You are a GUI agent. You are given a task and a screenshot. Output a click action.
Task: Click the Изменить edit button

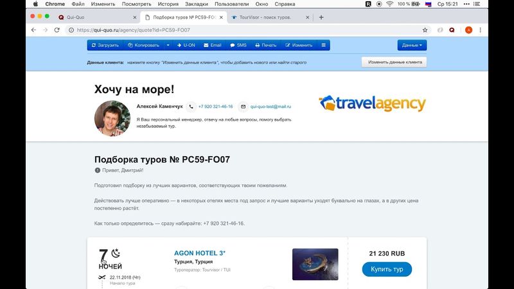(299, 45)
